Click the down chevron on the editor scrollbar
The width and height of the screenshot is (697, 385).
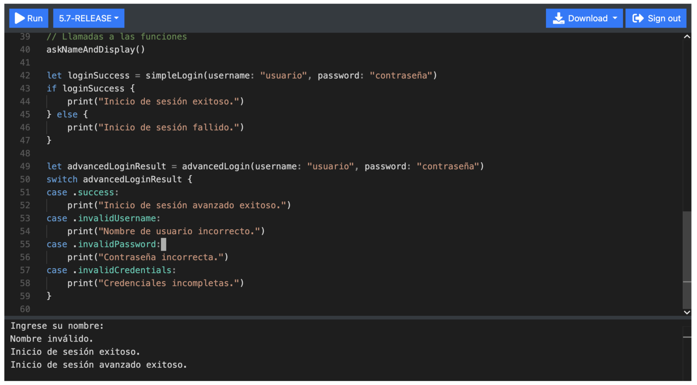click(x=687, y=312)
